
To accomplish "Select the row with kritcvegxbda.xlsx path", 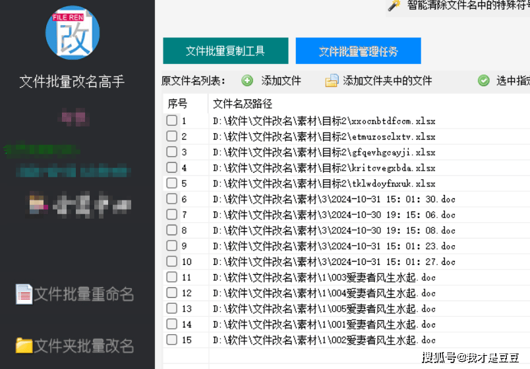I will (x=324, y=168).
